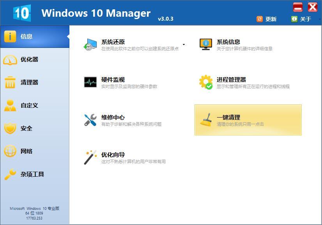
Task: Click the 信息 info icon in sidebar
Action: pyautogui.click(x=10, y=37)
